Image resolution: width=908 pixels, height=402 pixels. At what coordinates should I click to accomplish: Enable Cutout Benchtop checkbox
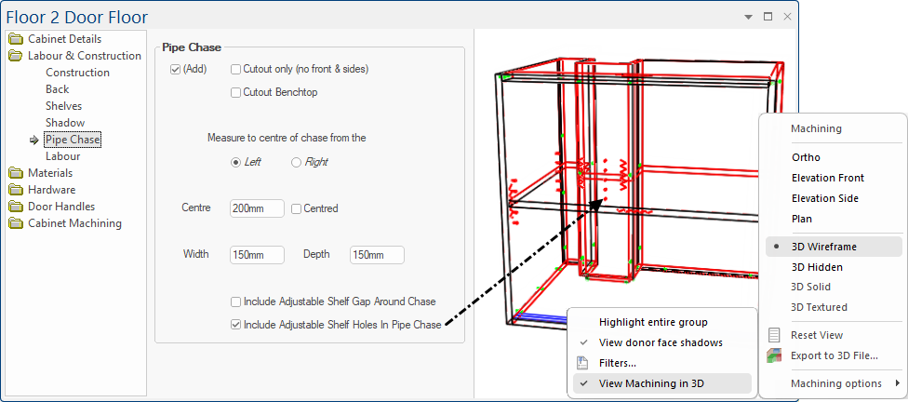coord(235,92)
